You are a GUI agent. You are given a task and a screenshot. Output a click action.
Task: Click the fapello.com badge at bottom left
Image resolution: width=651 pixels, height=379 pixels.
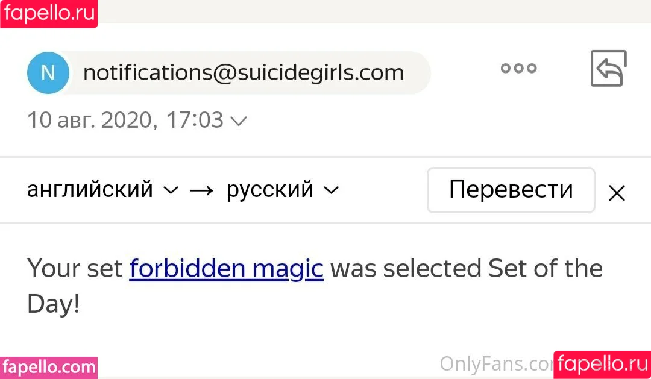pyautogui.click(x=49, y=368)
